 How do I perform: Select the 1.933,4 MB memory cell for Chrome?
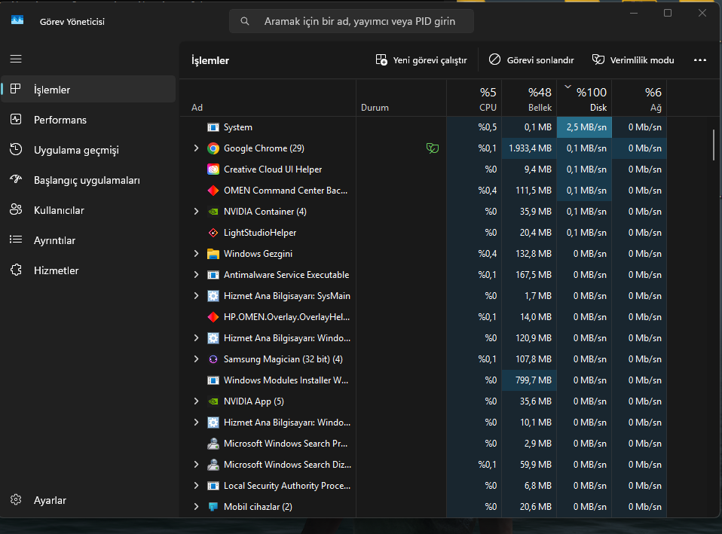pos(529,148)
